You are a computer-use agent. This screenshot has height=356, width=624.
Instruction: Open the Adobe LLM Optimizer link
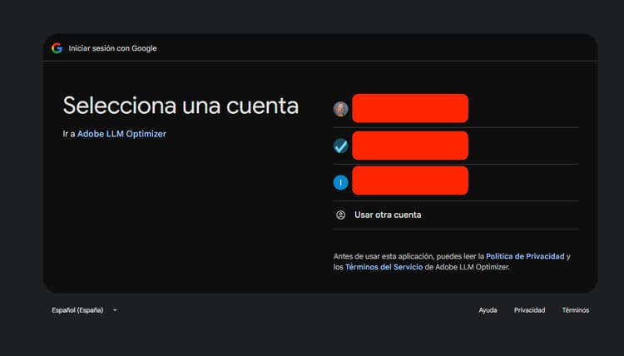(x=121, y=134)
